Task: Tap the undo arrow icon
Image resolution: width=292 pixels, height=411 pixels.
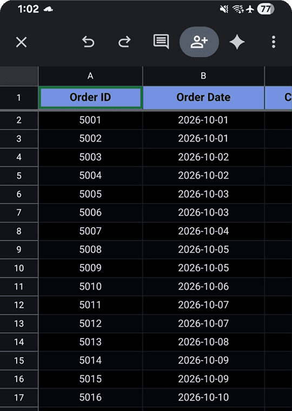Action: tap(88, 42)
